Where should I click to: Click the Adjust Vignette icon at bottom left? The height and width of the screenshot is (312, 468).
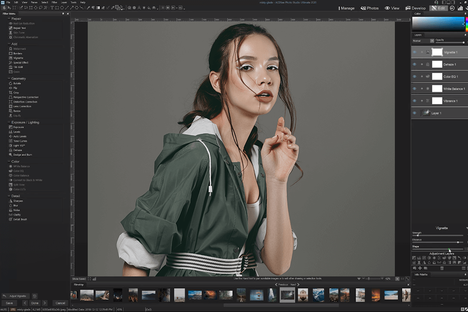(x=4, y=296)
